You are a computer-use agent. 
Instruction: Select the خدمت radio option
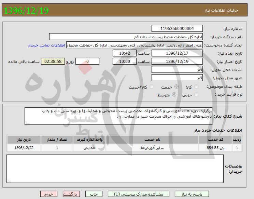pyautogui.click(x=176, y=87)
